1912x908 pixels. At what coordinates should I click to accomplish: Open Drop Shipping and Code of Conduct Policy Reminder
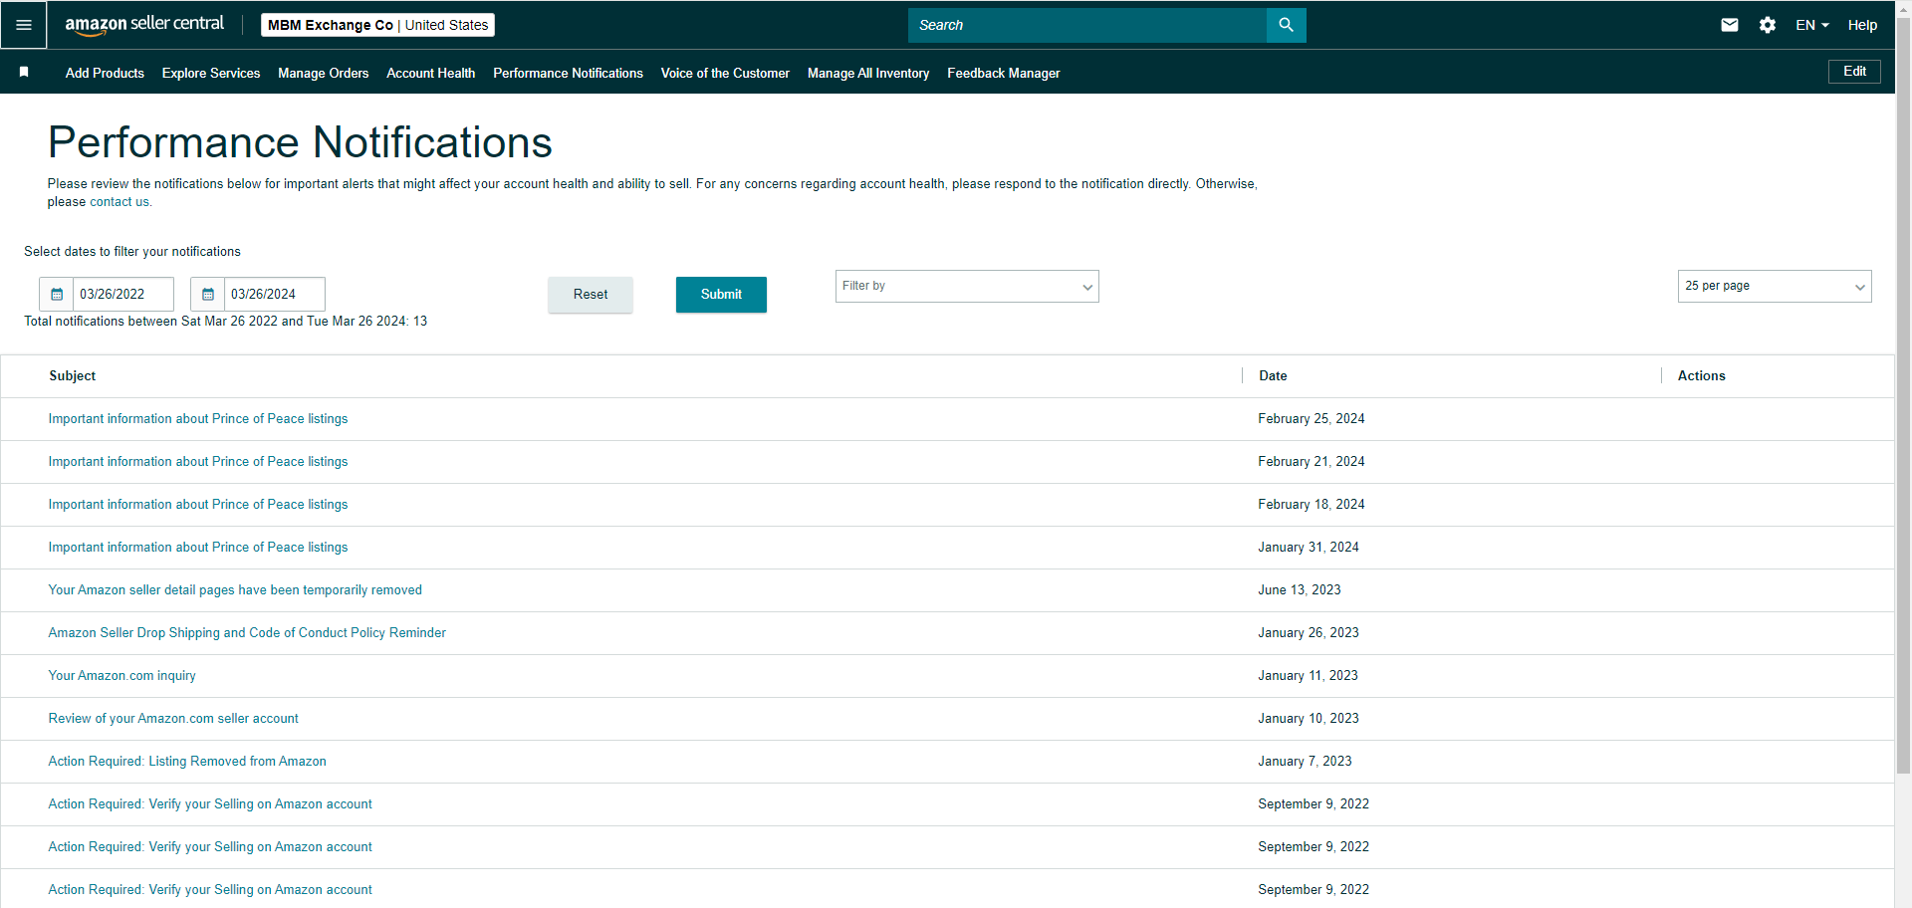click(247, 633)
